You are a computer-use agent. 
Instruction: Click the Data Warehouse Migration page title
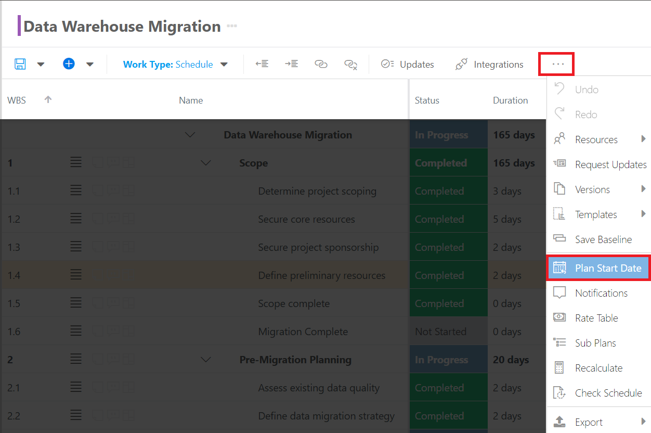(122, 26)
